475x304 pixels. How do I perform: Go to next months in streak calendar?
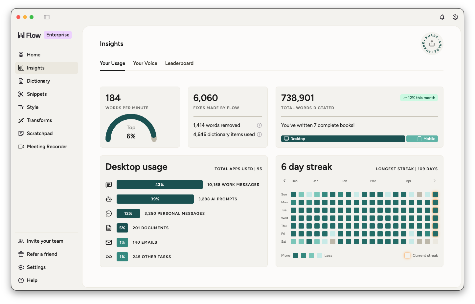tap(434, 181)
